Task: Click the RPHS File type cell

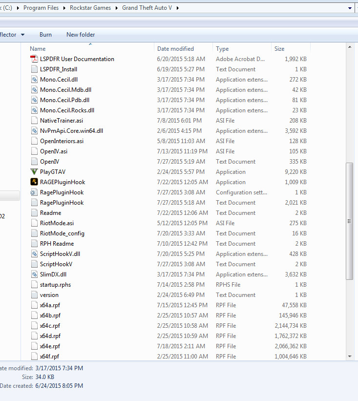Action: tap(228, 285)
